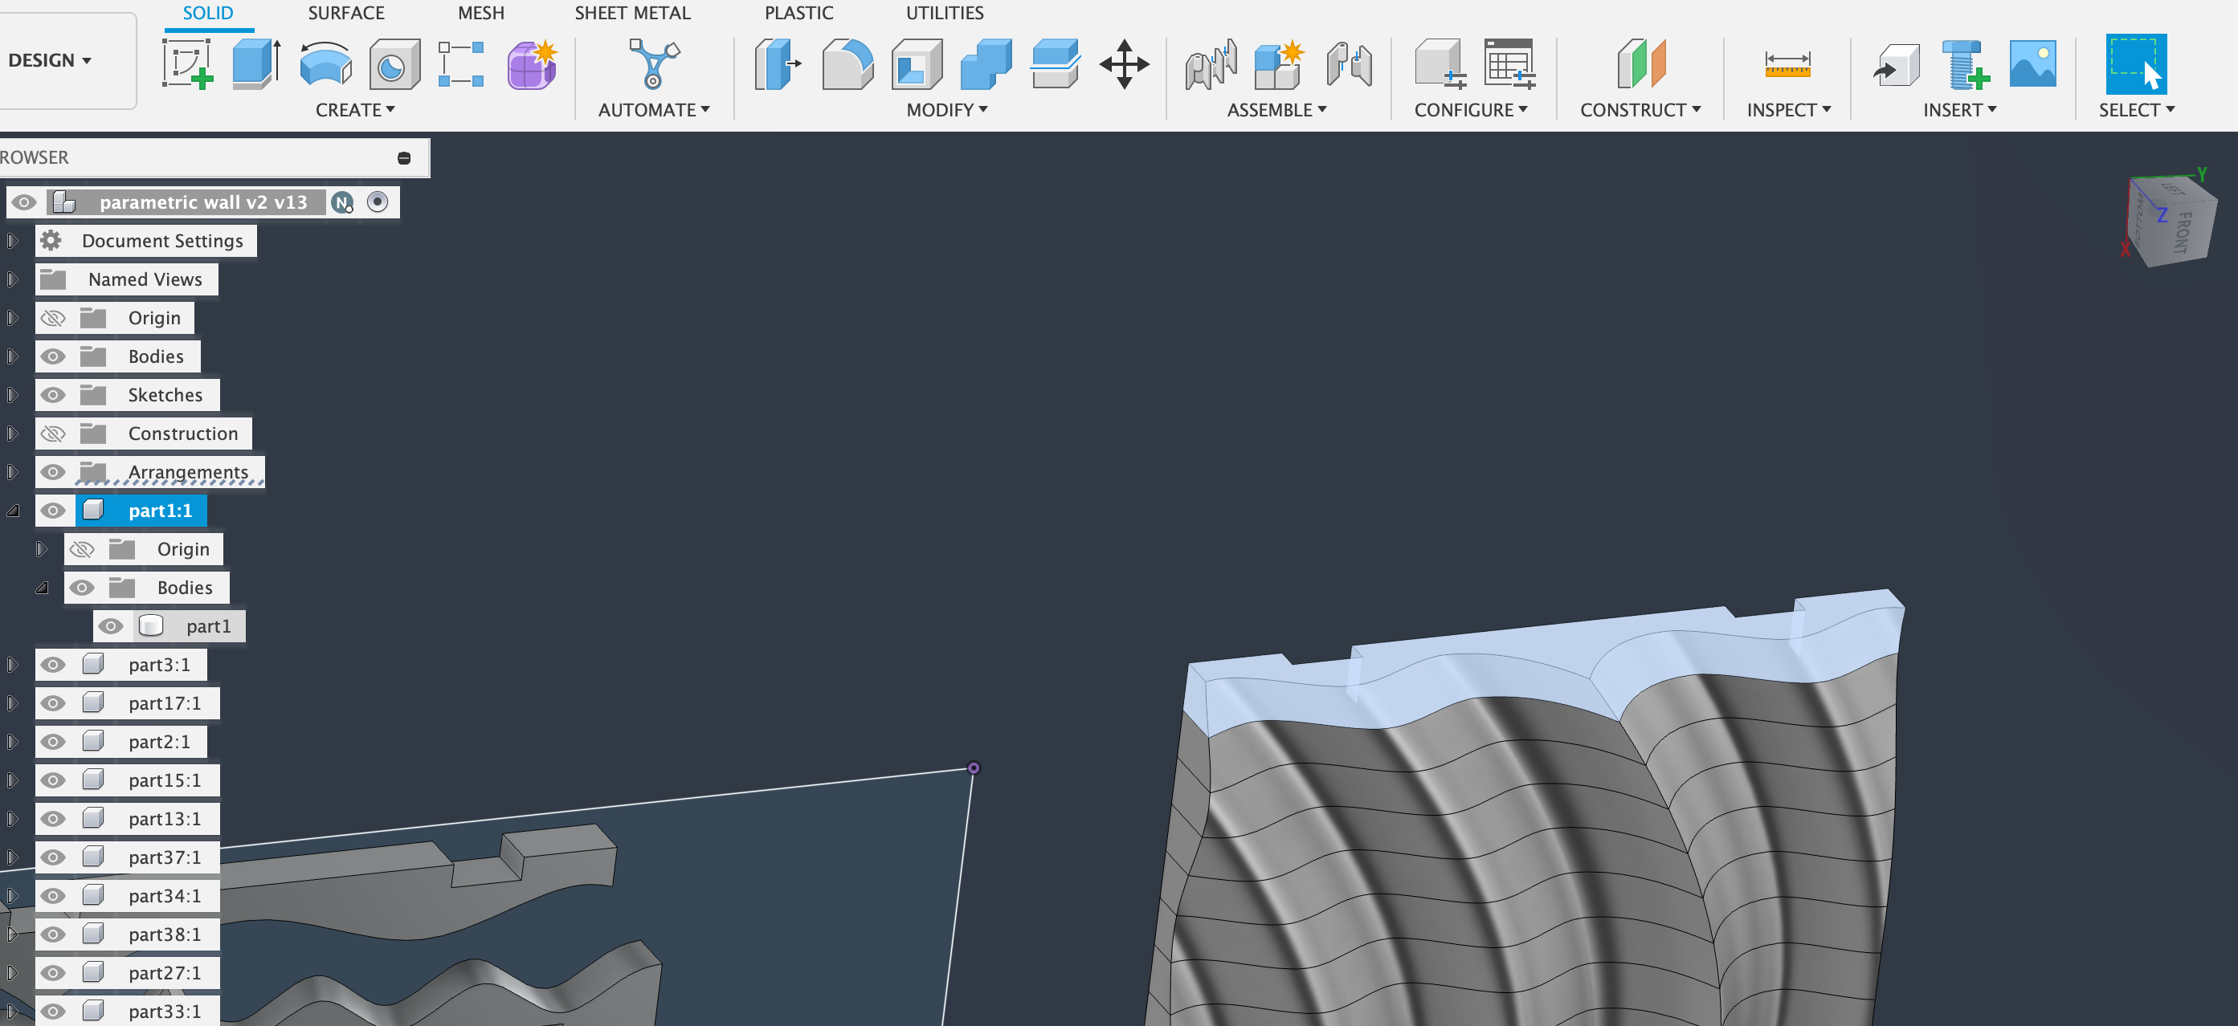Open the CREATE dropdown menu

click(355, 110)
